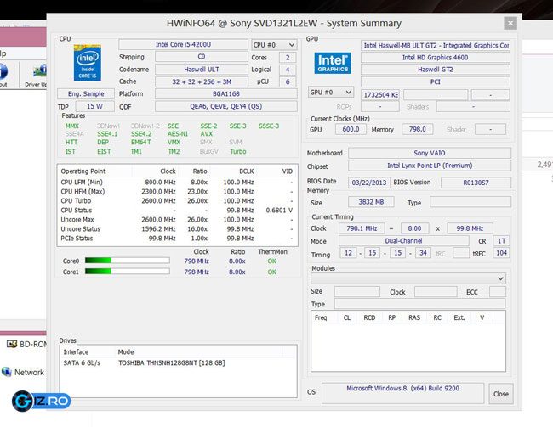Click the 1732504 KB video memory field

380,95
